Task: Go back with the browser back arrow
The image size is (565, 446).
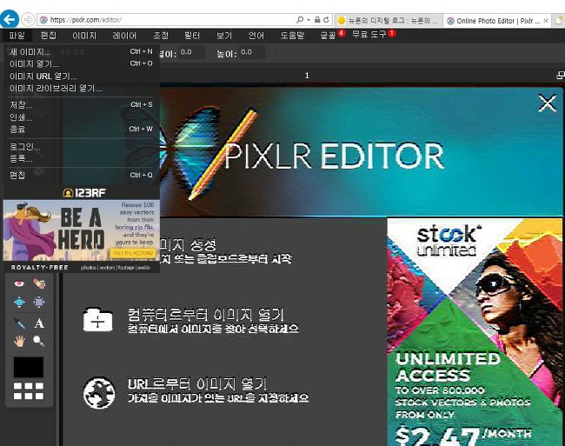Action: point(10,19)
